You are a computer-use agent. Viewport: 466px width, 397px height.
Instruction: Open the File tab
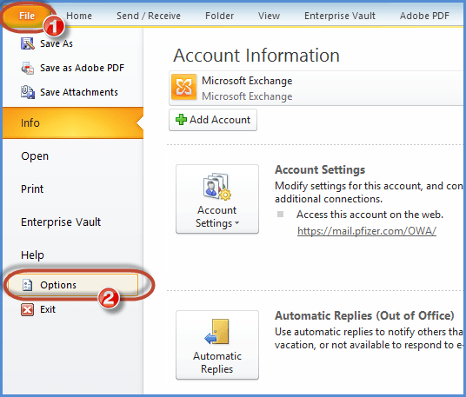point(27,16)
